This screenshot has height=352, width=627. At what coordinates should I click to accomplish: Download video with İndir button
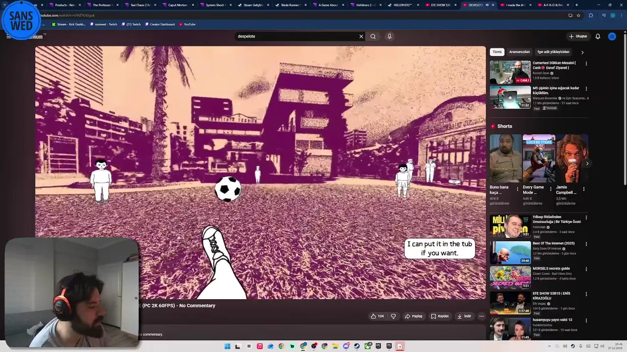point(464,316)
